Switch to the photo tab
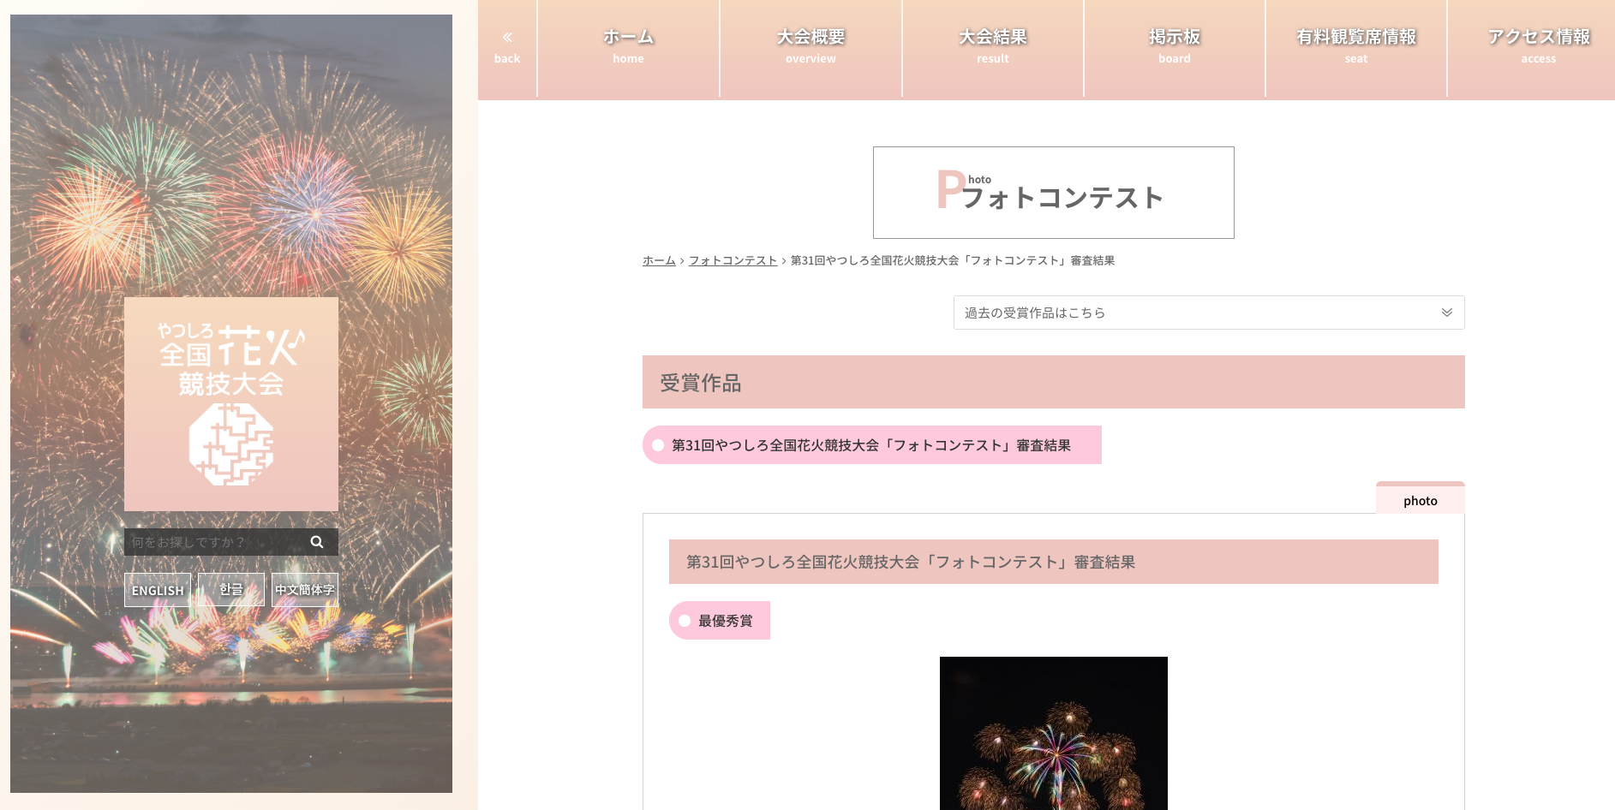The width and height of the screenshot is (1615, 810). click(x=1420, y=500)
